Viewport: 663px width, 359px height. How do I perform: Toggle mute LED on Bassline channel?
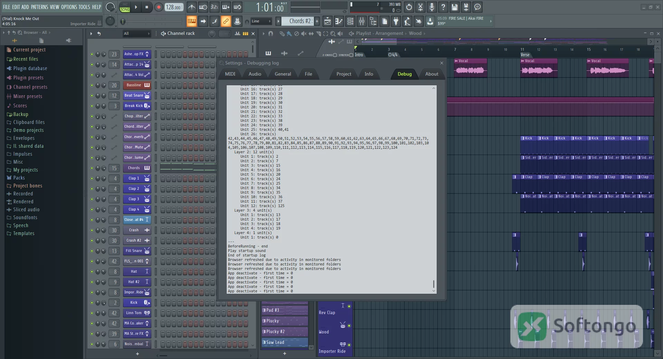click(92, 85)
